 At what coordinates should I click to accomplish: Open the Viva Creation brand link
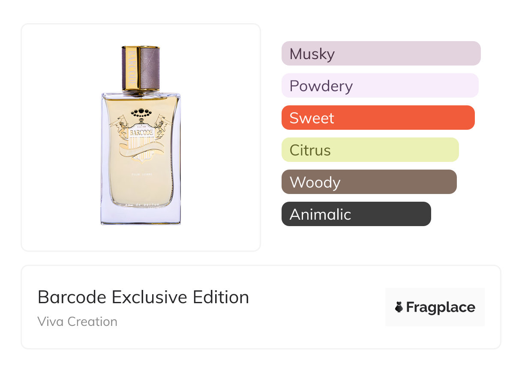77,322
